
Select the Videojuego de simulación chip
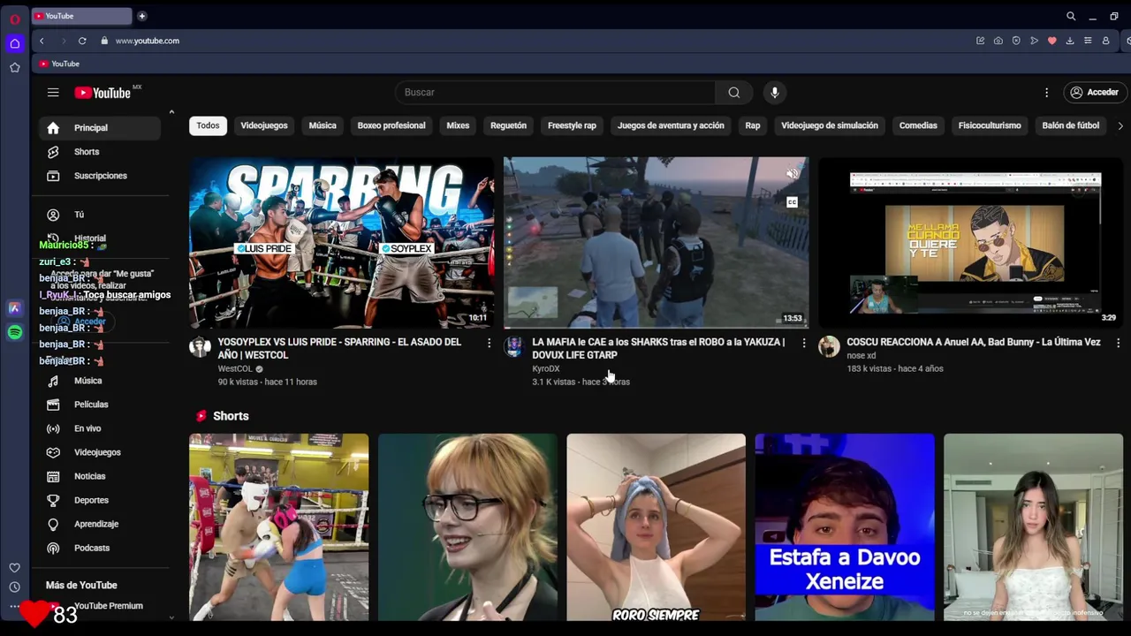click(x=830, y=125)
